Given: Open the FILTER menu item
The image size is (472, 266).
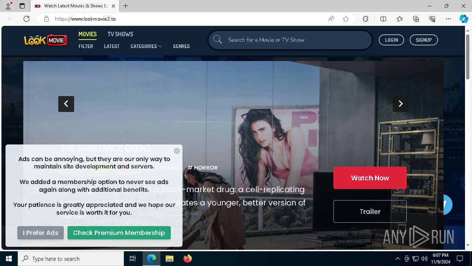Looking at the screenshot, I should pyautogui.click(x=86, y=46).
